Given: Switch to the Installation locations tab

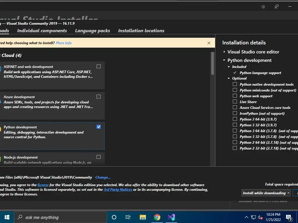Looking at the screenshot, I should point(141,31).
